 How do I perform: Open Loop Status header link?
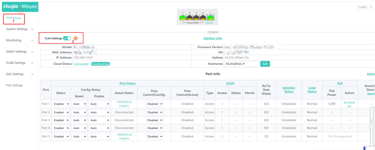tap(312, 90)
